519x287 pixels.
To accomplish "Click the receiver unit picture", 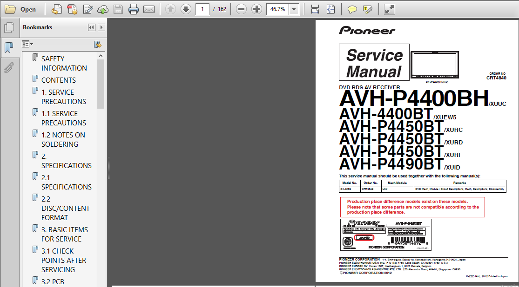I will (435, 65).
